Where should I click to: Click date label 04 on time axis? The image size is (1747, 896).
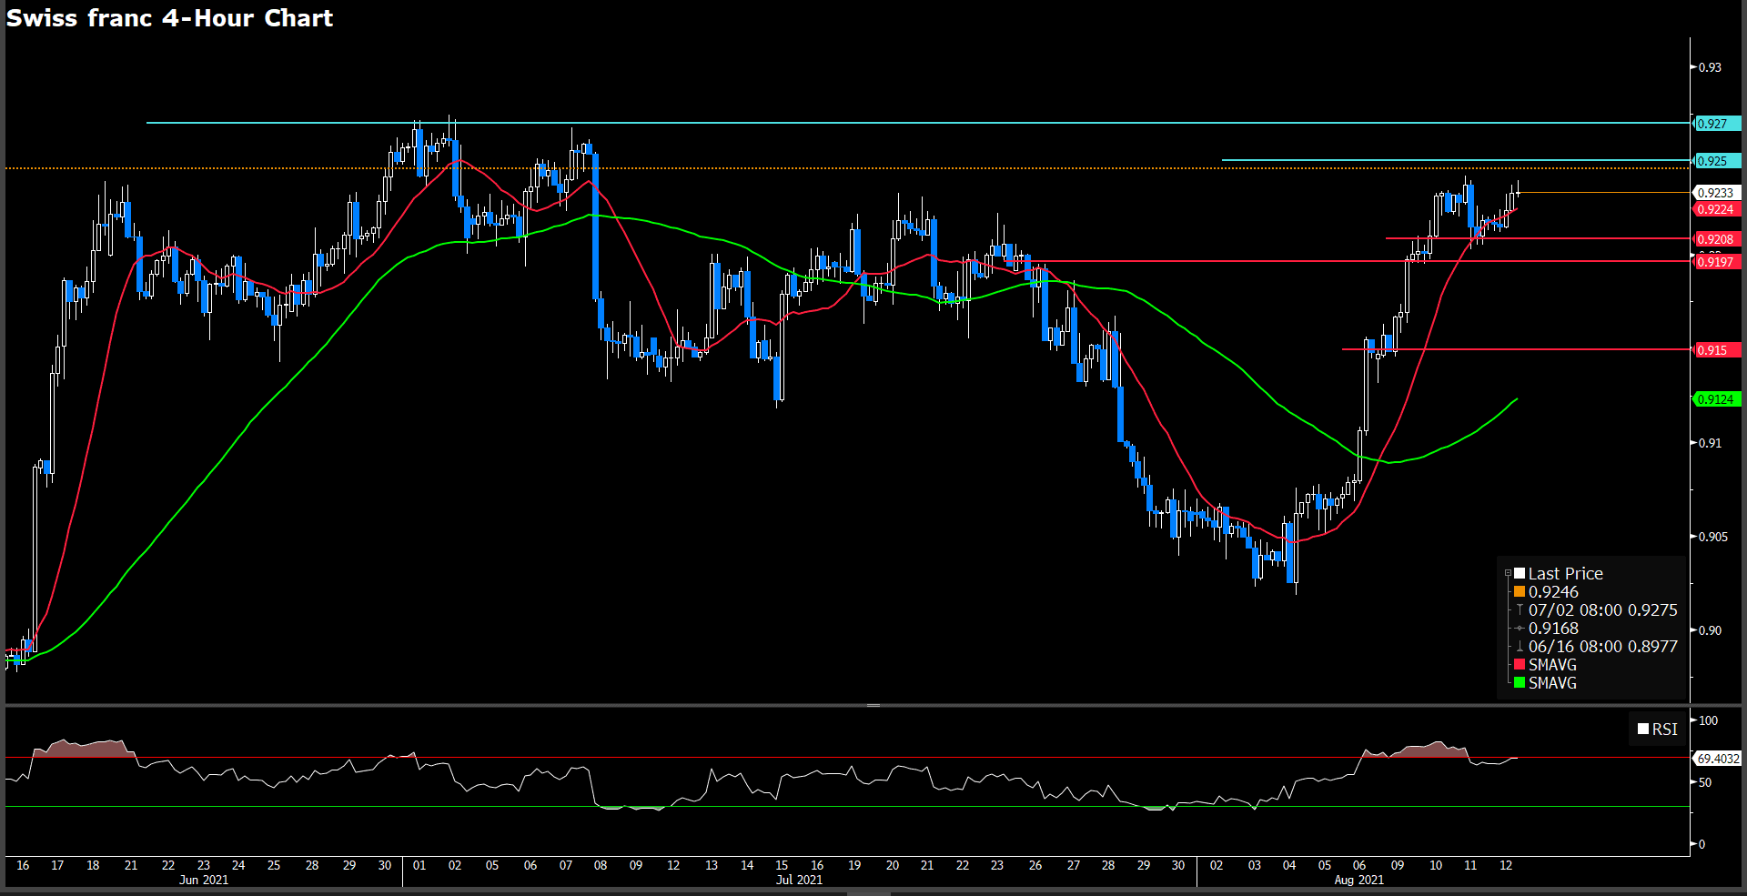(x=1289, y=865)
